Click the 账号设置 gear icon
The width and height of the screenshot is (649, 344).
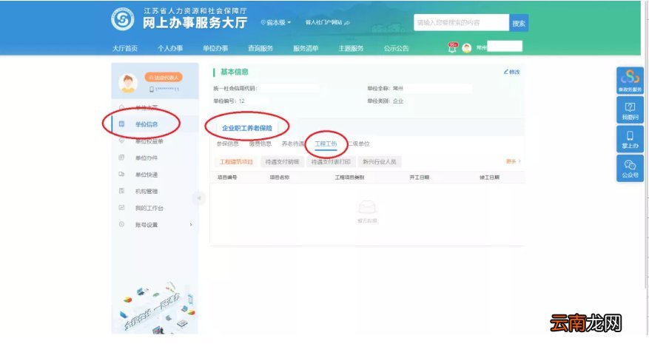(x=121, y=224)
